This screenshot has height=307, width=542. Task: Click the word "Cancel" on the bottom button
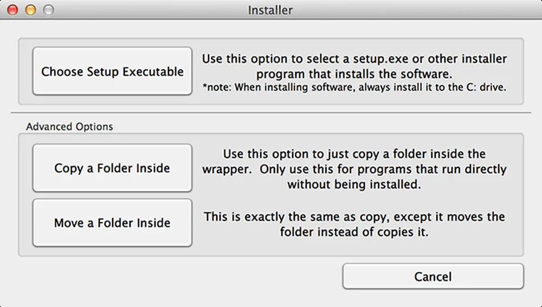[433, 277]
